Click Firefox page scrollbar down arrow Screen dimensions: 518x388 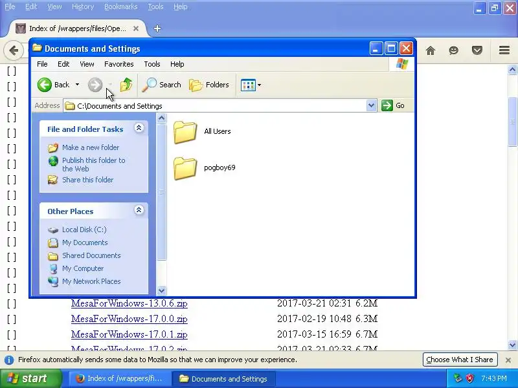[512, 345]
